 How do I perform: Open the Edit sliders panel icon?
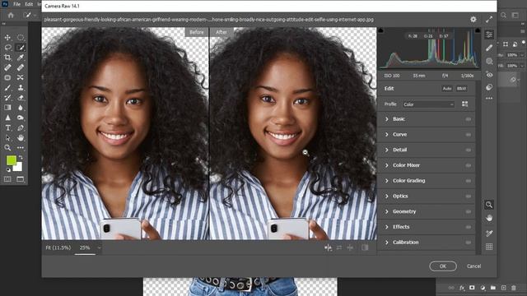(x=489, y=35)
